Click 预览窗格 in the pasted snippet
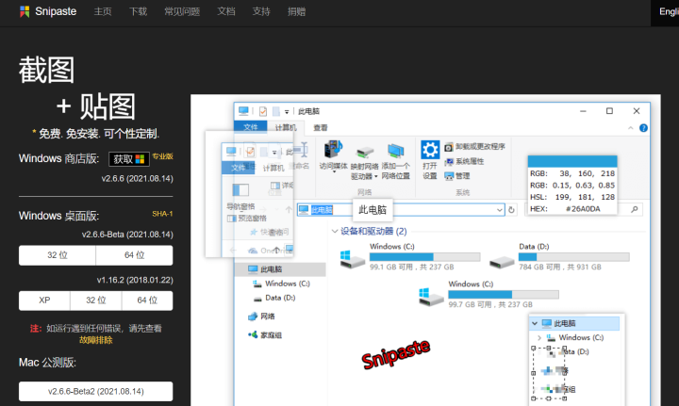 [247, 219]
